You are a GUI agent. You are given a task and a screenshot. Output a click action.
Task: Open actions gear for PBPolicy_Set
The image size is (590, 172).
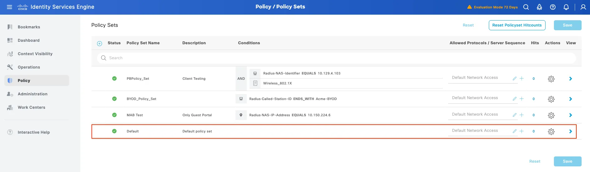(x=551, y=79)
